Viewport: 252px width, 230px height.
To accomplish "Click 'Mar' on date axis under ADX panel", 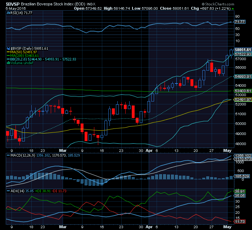I will tap(63, 227).
